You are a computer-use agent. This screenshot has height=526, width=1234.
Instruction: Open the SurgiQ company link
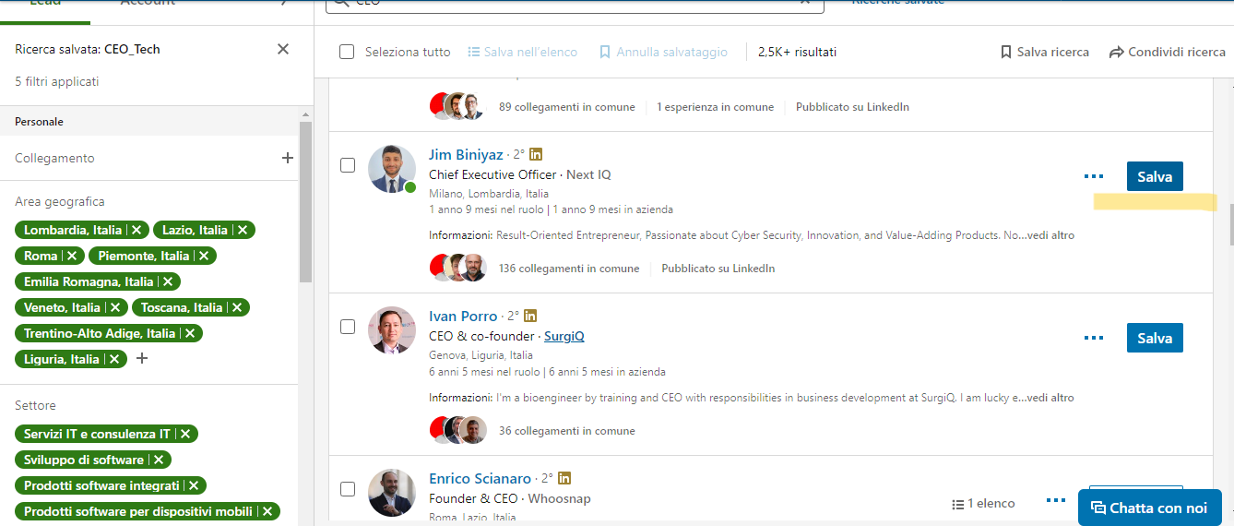pyautogui.click(x=564, y=336)
